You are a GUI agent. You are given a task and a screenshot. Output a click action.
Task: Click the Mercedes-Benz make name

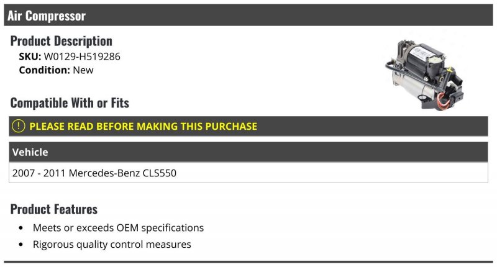click(102, 173)
